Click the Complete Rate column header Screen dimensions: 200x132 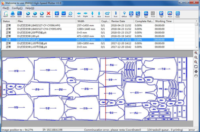[144, 21]
